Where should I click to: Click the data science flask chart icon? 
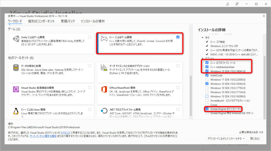(x=104, y=68)
